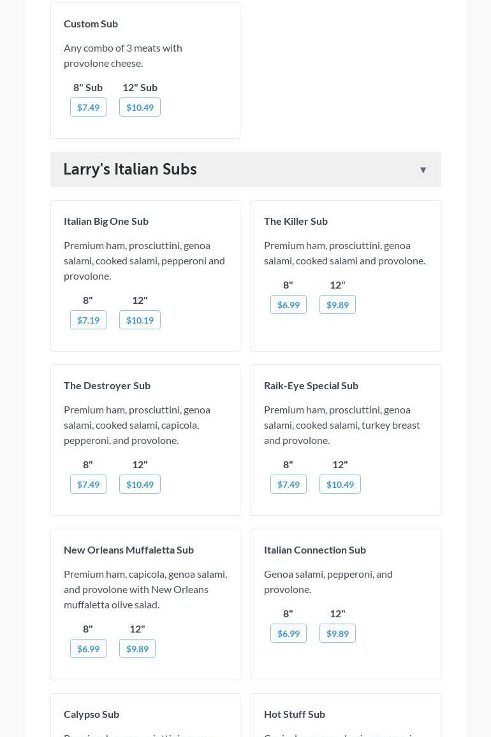This screenshot has width=491, height=737.
Task: Click the Larry's Italian Subs section header
Action: 130,169
